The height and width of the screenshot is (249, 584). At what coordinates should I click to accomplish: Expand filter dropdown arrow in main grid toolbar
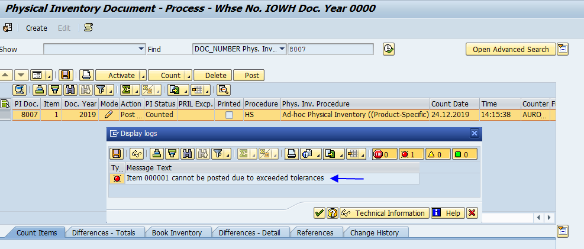pos(111,89)
